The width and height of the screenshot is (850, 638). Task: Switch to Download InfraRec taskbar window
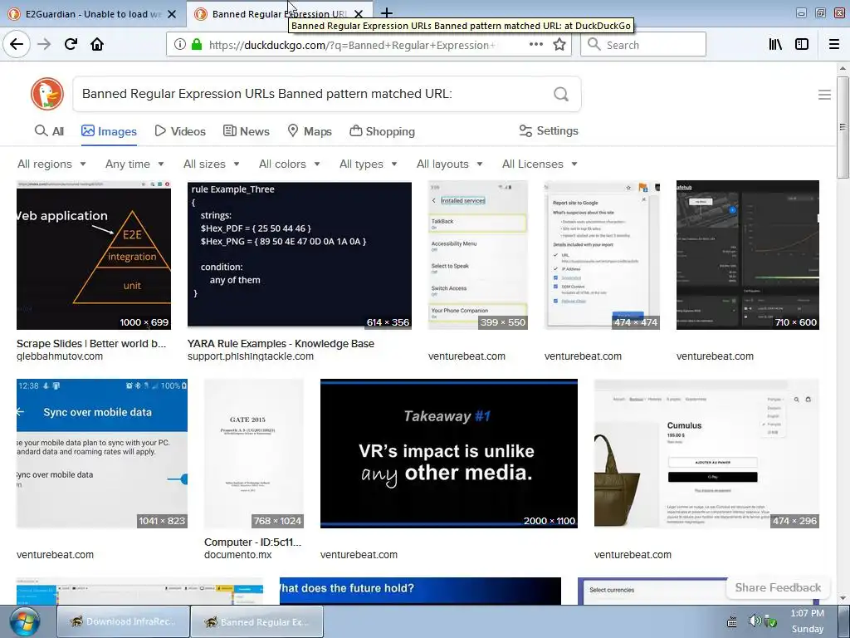pyautogui.click(x=124, y=621)
